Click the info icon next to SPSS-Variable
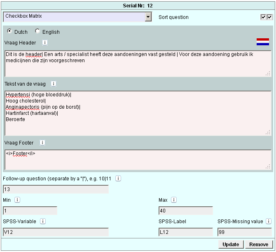Image resolution: width=276 pixels, height=252 pixels. 43,221
